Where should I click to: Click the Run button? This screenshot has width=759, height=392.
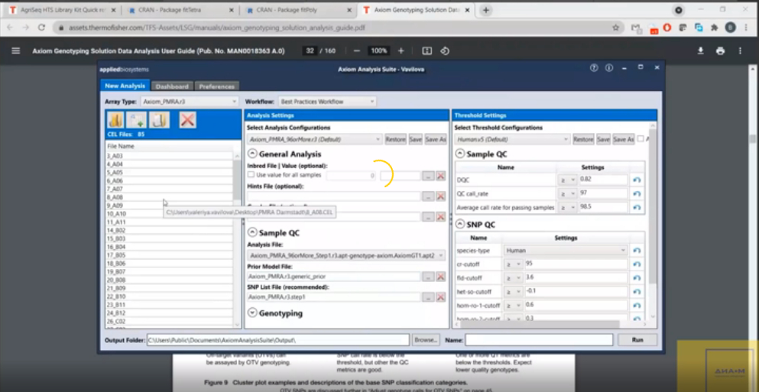pyautogui.click(x=637, y=339)
